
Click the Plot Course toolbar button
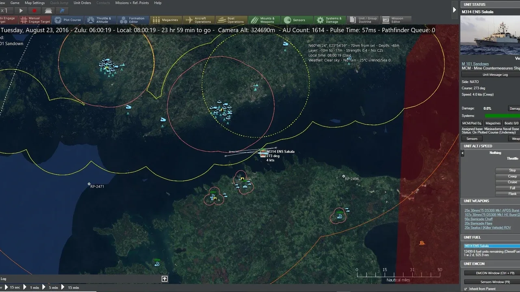[68, 20]
